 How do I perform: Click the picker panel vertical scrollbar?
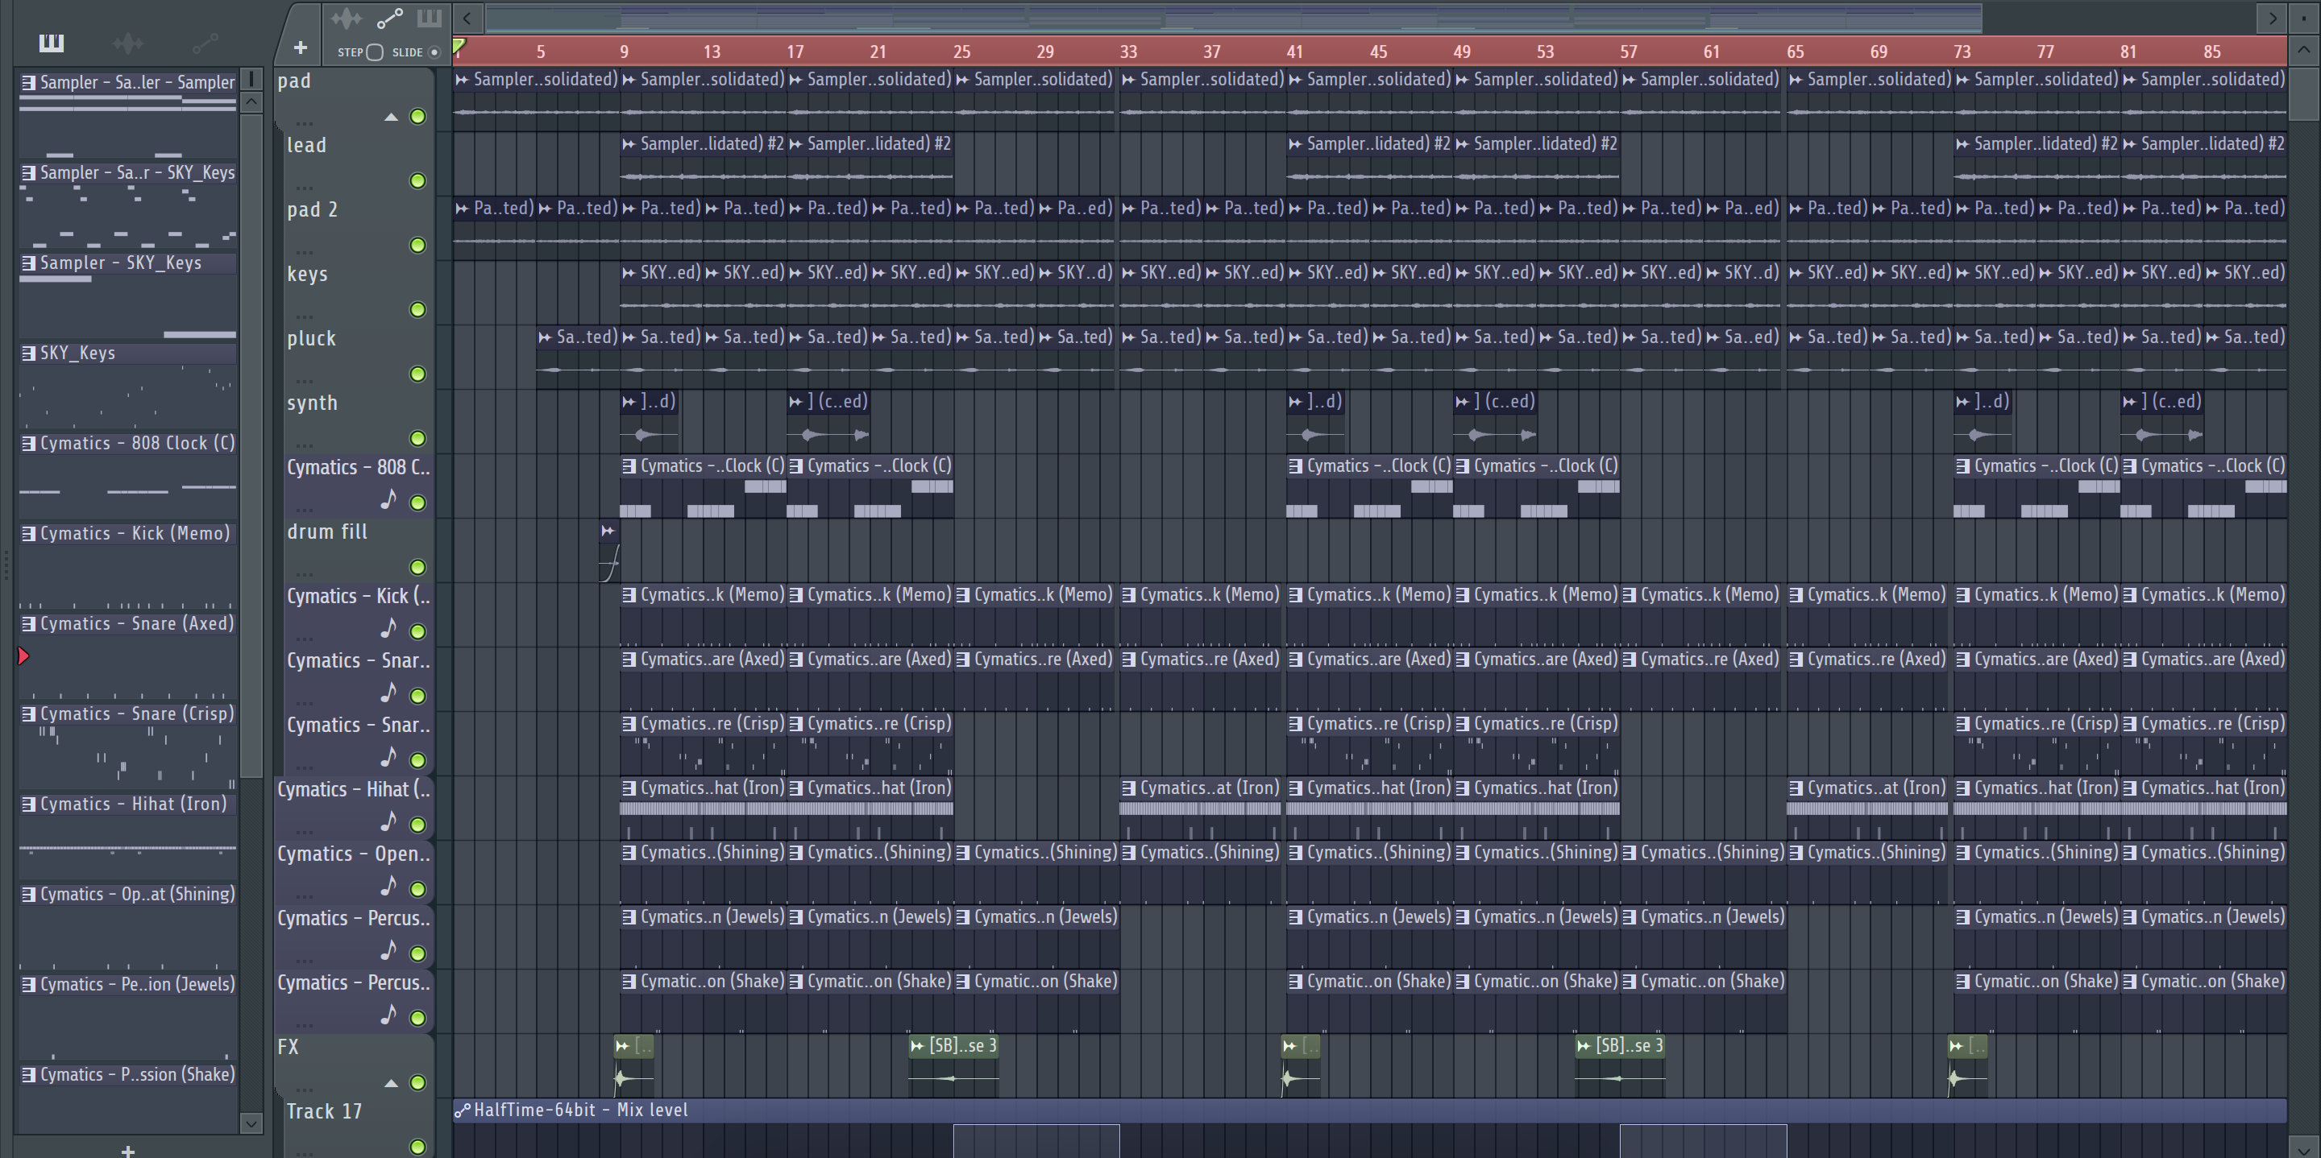251,446
